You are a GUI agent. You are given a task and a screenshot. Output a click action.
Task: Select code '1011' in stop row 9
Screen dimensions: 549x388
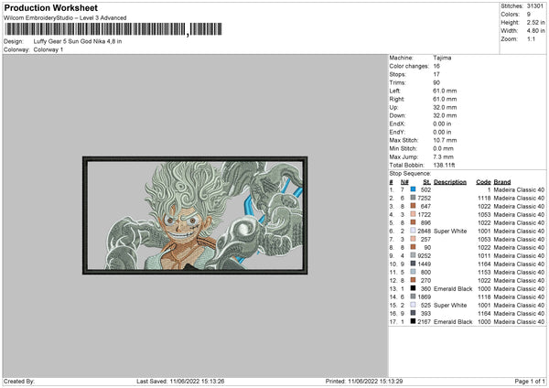pos(484,255)
